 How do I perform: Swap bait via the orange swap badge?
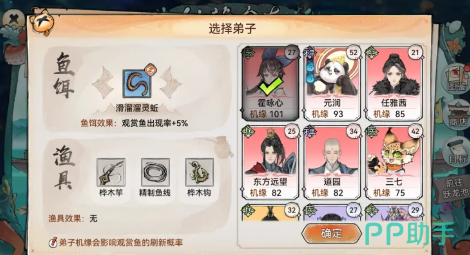tap(149, 71)
